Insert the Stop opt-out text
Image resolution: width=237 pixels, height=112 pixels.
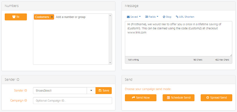click(x=167, y=17)
